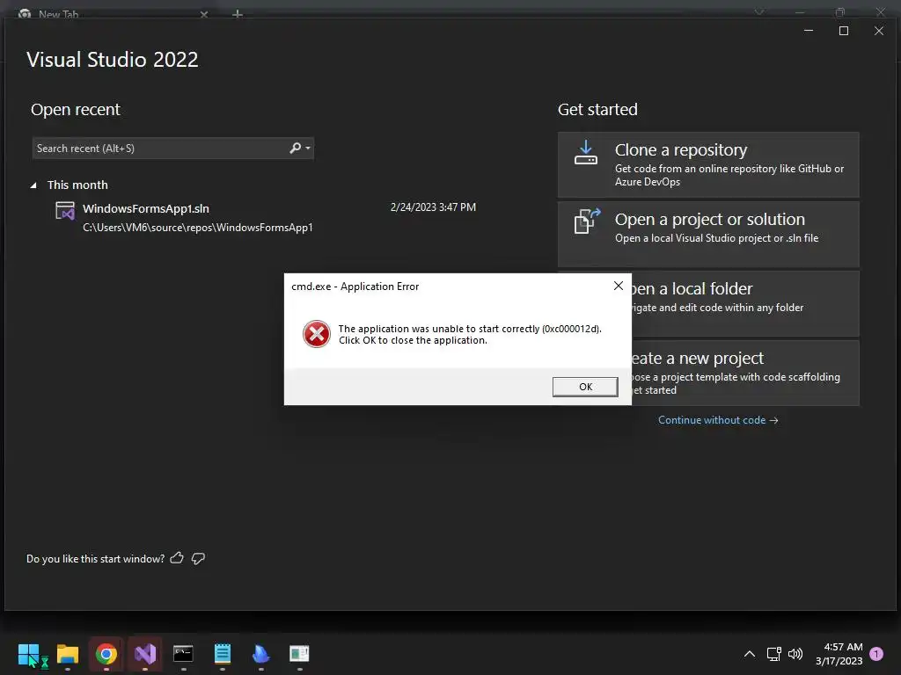Viewport: 901px width, 675px height.
Task: Select the C:\Users\VM6\source\repos path text
Action: coord(198,228)
